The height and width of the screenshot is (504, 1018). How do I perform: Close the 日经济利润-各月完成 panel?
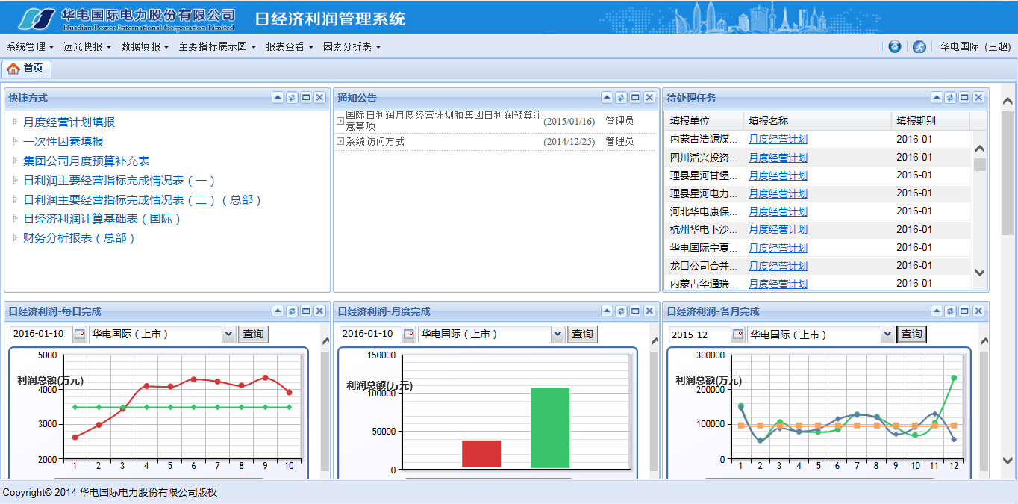pos(978,311)
